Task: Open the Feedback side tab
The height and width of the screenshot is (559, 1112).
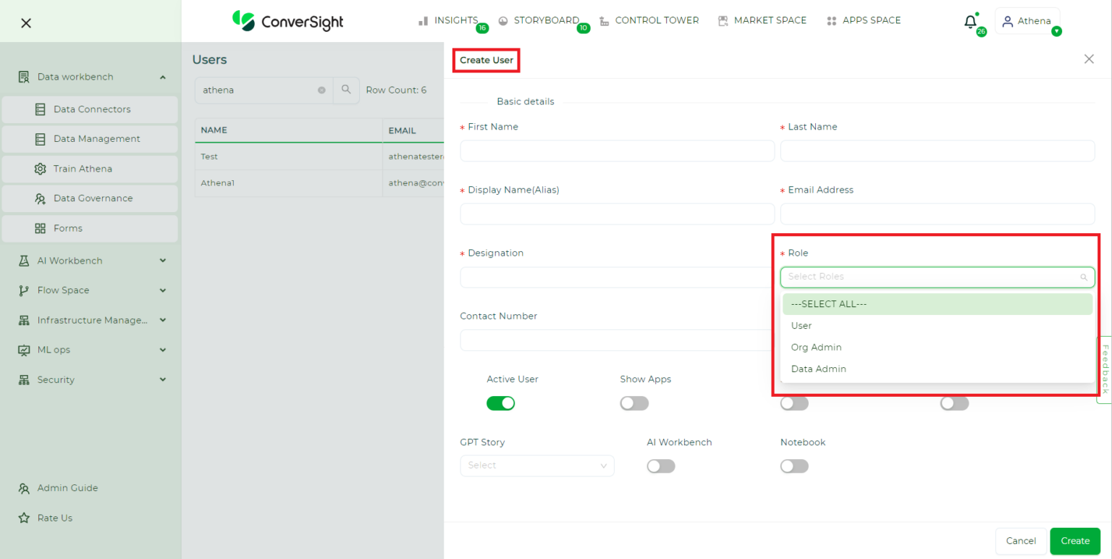Action: (1105, 369)
